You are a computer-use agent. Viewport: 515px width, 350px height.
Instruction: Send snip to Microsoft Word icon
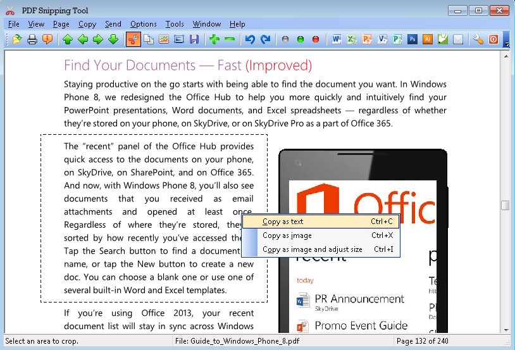337,39
